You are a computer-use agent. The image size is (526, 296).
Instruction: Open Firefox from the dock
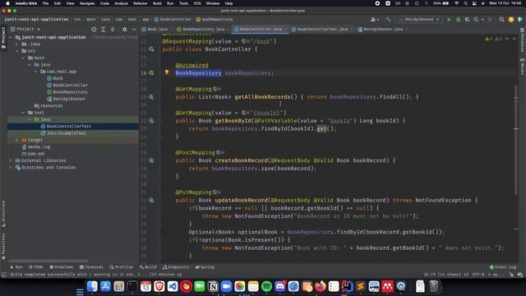tap(321, 286)
